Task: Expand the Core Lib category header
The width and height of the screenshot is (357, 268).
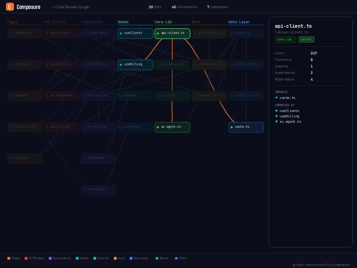Action: (163, 22)
